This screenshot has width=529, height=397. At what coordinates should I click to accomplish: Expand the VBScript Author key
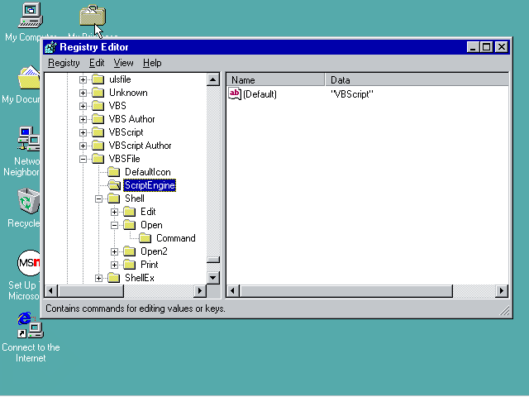click(83, 146)
